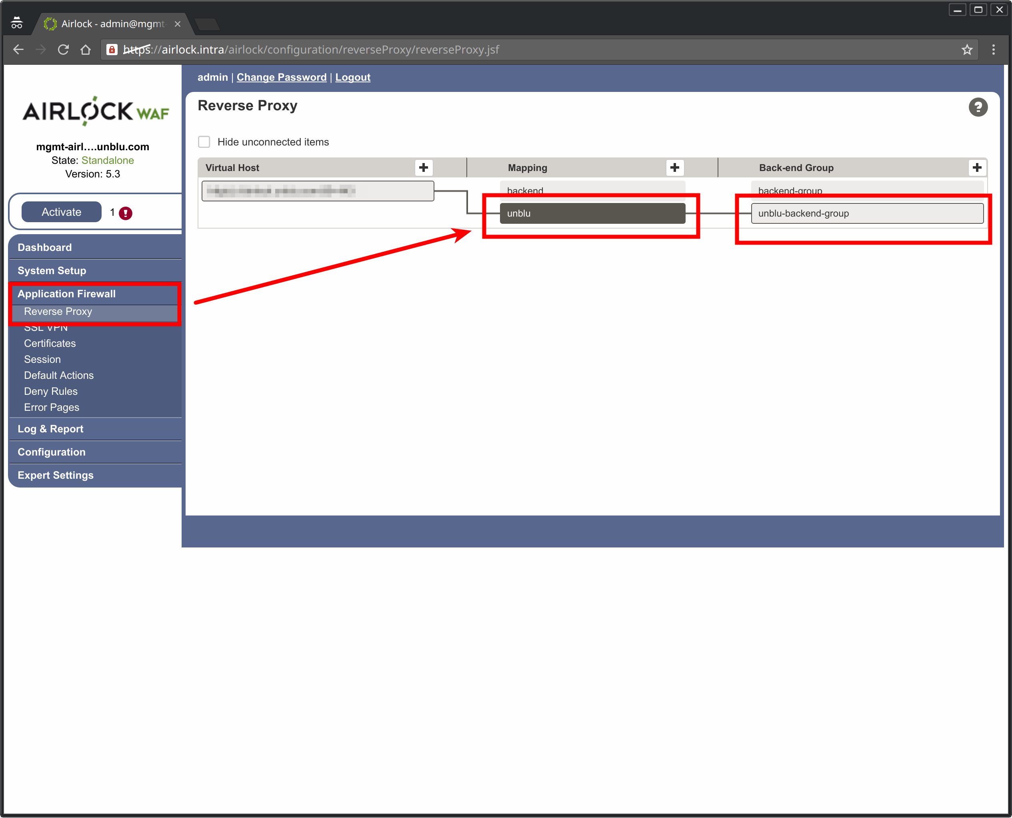Open Chrome three-dot menu
The height and width of the screenshot is (818, 1012).
[x=993, y=50]
